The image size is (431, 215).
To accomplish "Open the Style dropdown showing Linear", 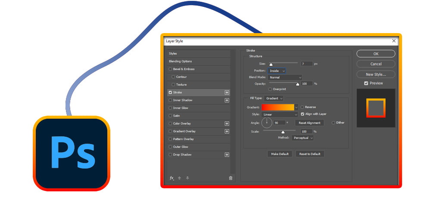I will click(x=280, y=114).
